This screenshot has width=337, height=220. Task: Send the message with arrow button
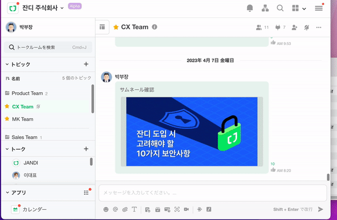(x=321, y=209)
